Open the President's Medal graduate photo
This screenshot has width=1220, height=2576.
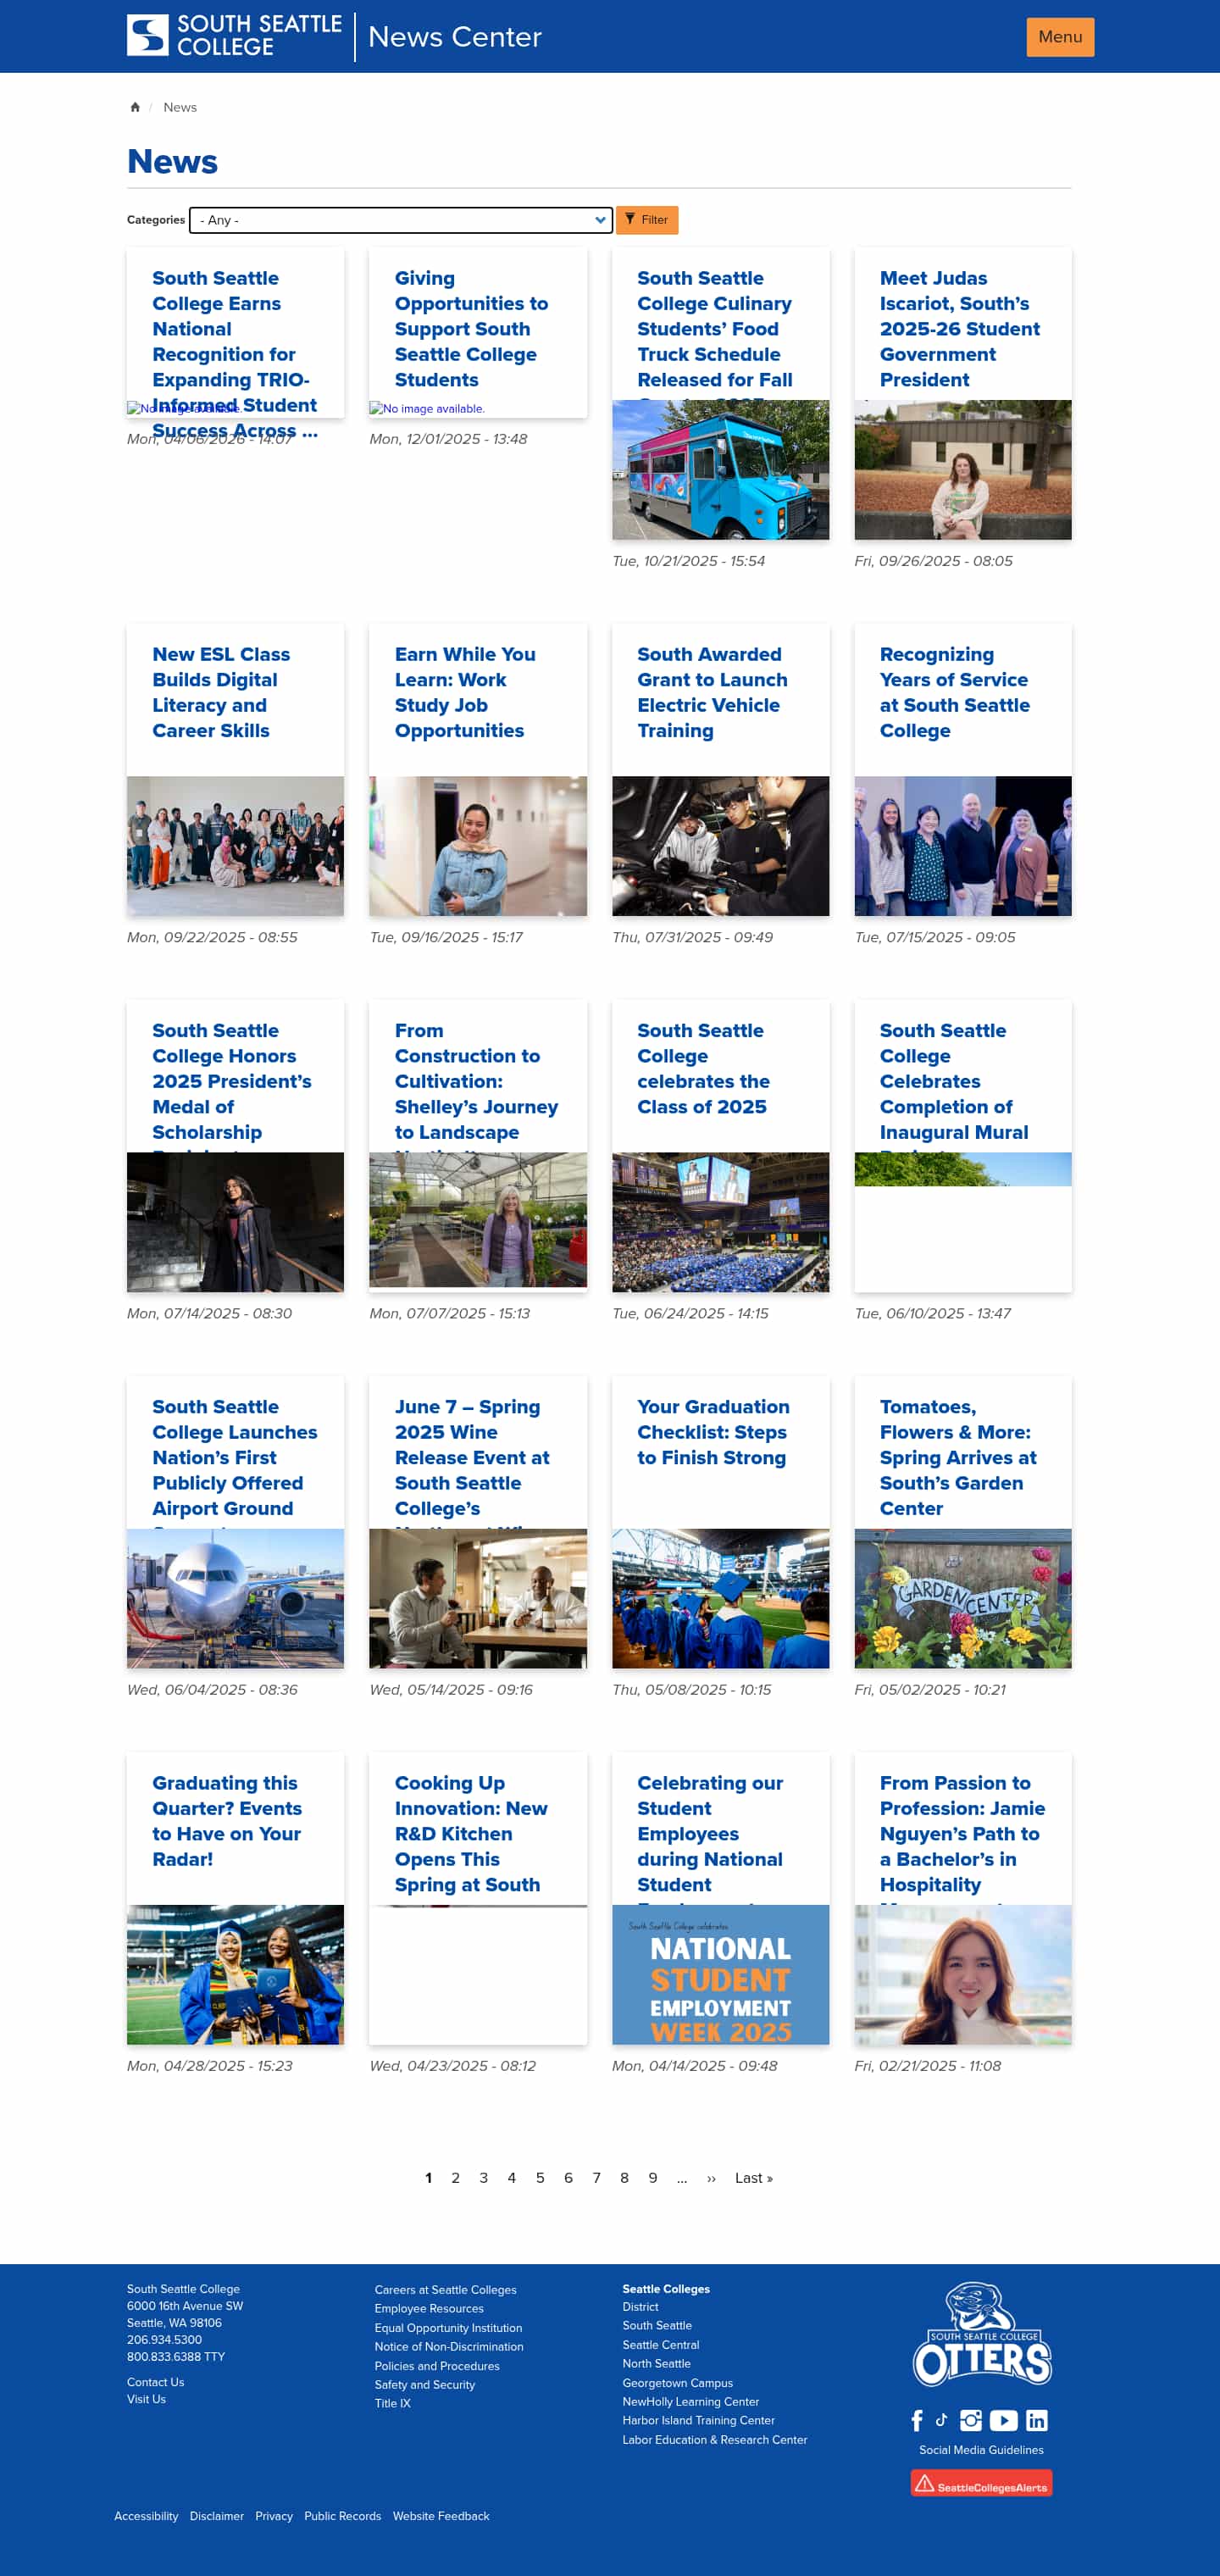pos(235,1222)
